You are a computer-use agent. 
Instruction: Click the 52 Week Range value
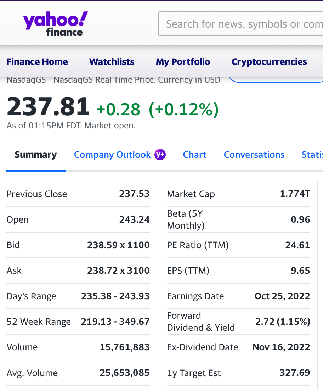pyautogui.click(x=115, y=322)
